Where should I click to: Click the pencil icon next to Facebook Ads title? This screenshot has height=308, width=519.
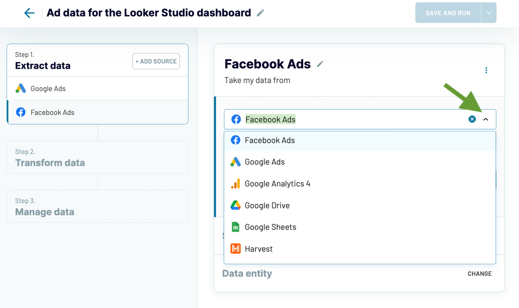[320, 64]
